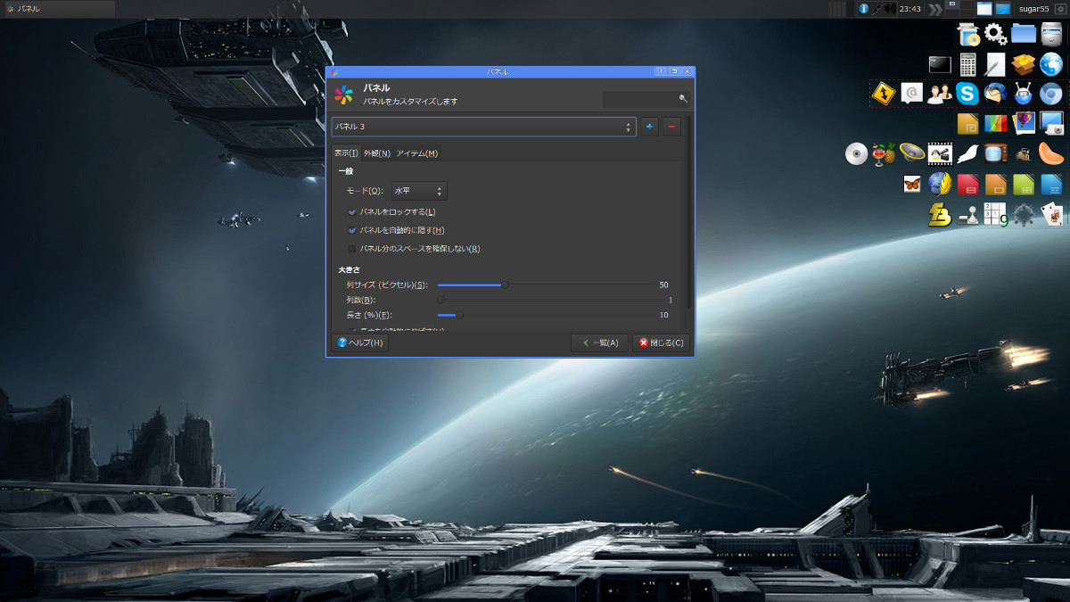Click the yellow road sign arrows icon

tap(884, 94)
